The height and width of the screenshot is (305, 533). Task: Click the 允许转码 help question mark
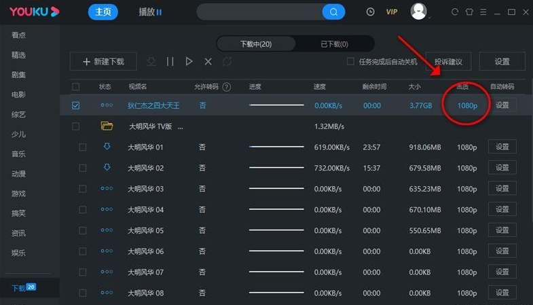click(x=226, y=87)
